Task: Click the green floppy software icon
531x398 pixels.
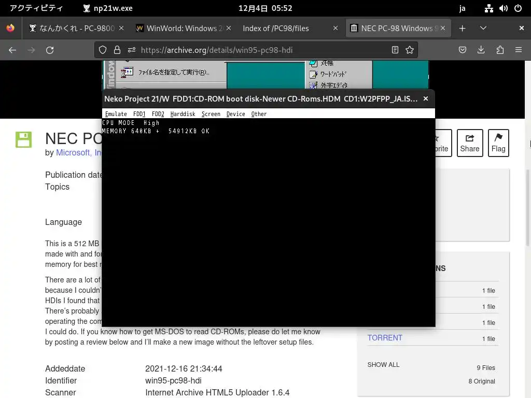Action: (23, 140)
